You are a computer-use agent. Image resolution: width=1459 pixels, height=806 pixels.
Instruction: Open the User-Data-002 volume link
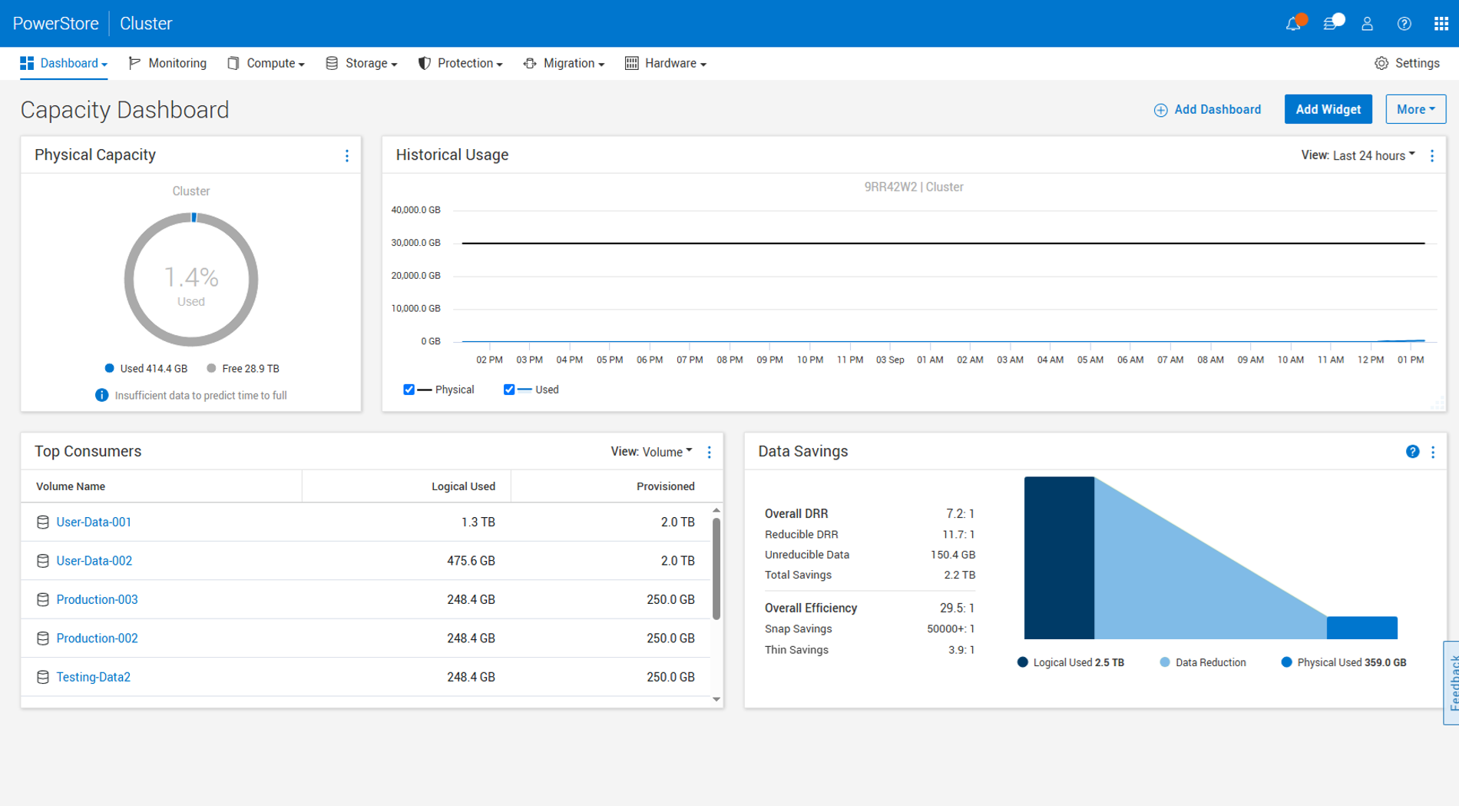(94, 561)
